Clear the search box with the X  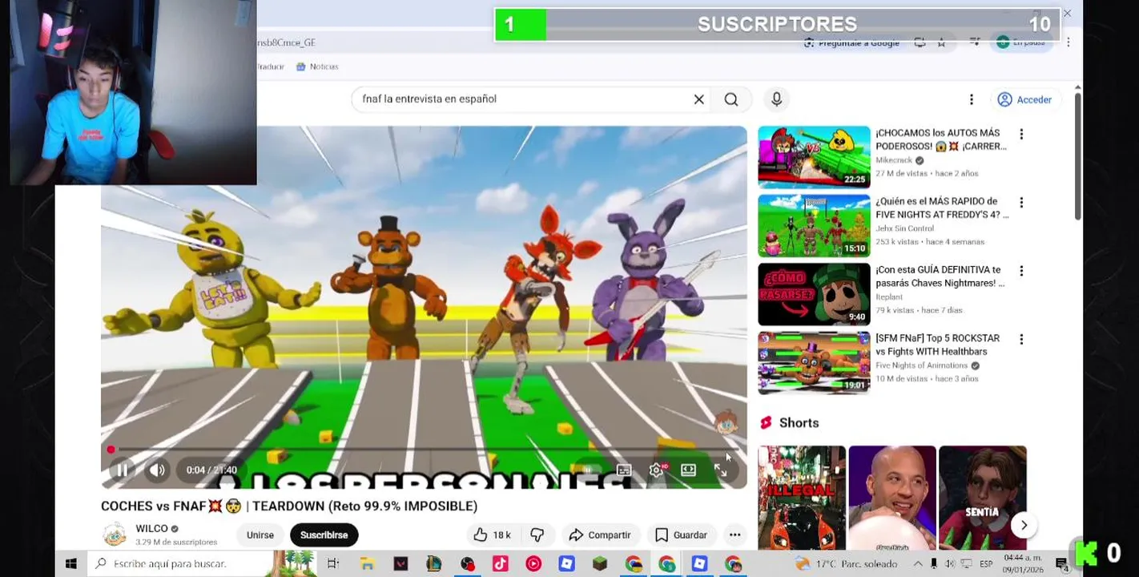[x=698, y=99]
